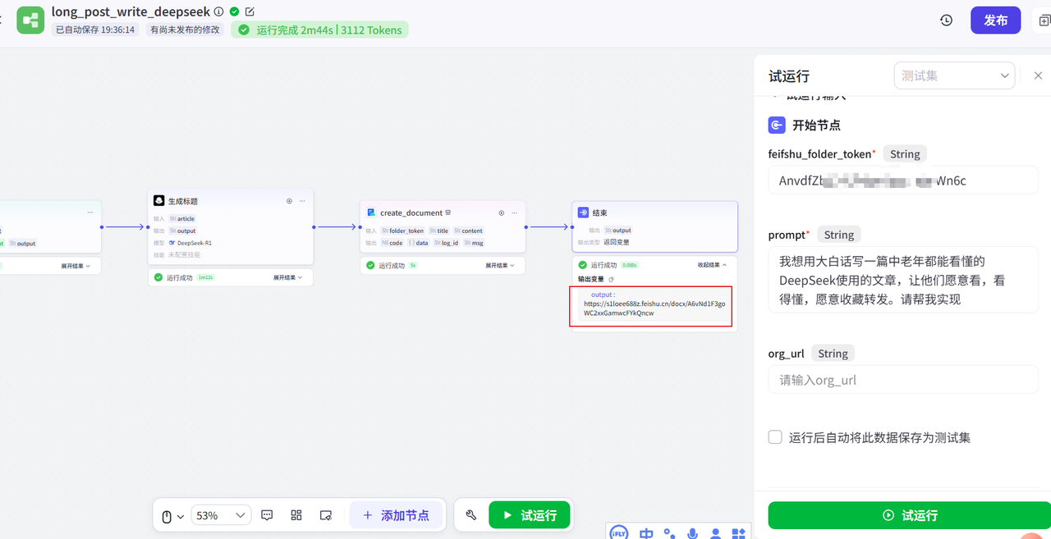Click the wrench debug icon in the toolbar
1051x539 pixels.
pos(471,515)
